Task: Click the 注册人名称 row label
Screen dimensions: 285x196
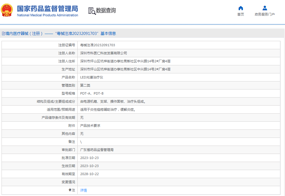Action: [67, 53]
